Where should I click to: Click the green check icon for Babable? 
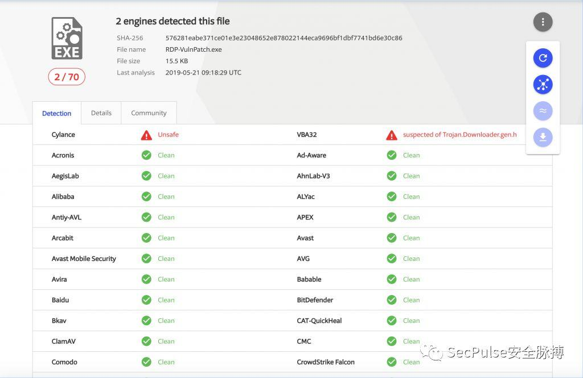pyautogui.click(x=392, y=279)
